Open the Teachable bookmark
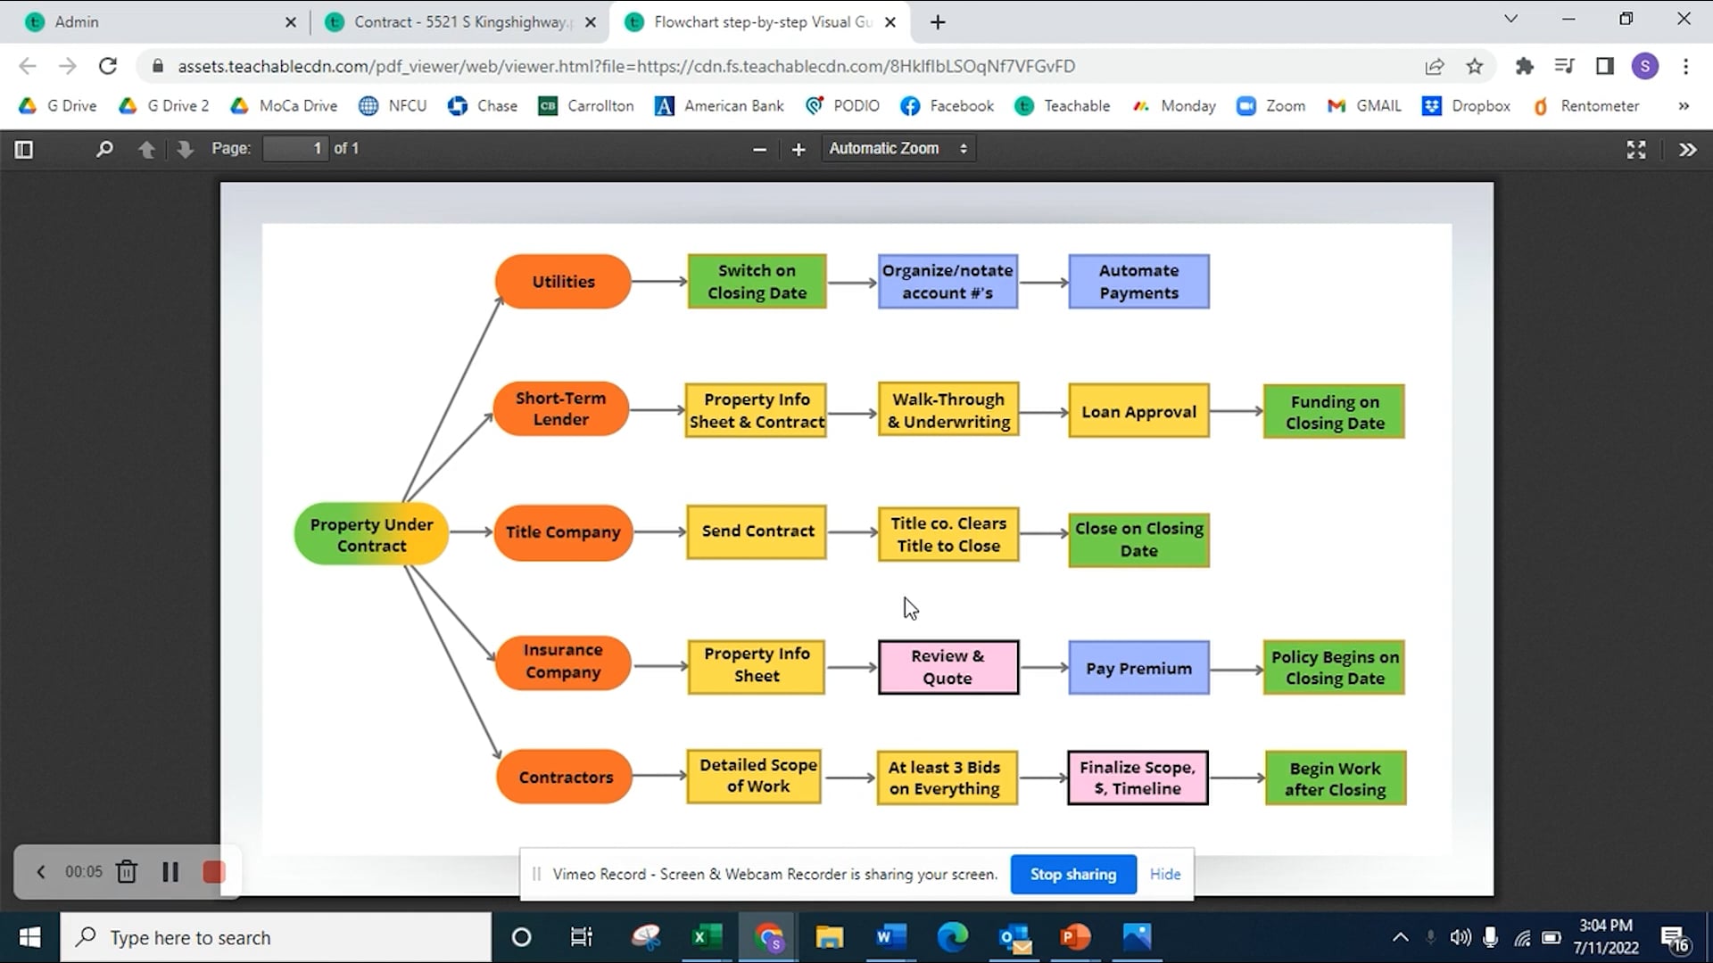 tap(1063, 106)
